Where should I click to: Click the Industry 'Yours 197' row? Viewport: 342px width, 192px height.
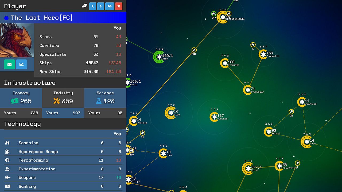[x=63, y=113]
